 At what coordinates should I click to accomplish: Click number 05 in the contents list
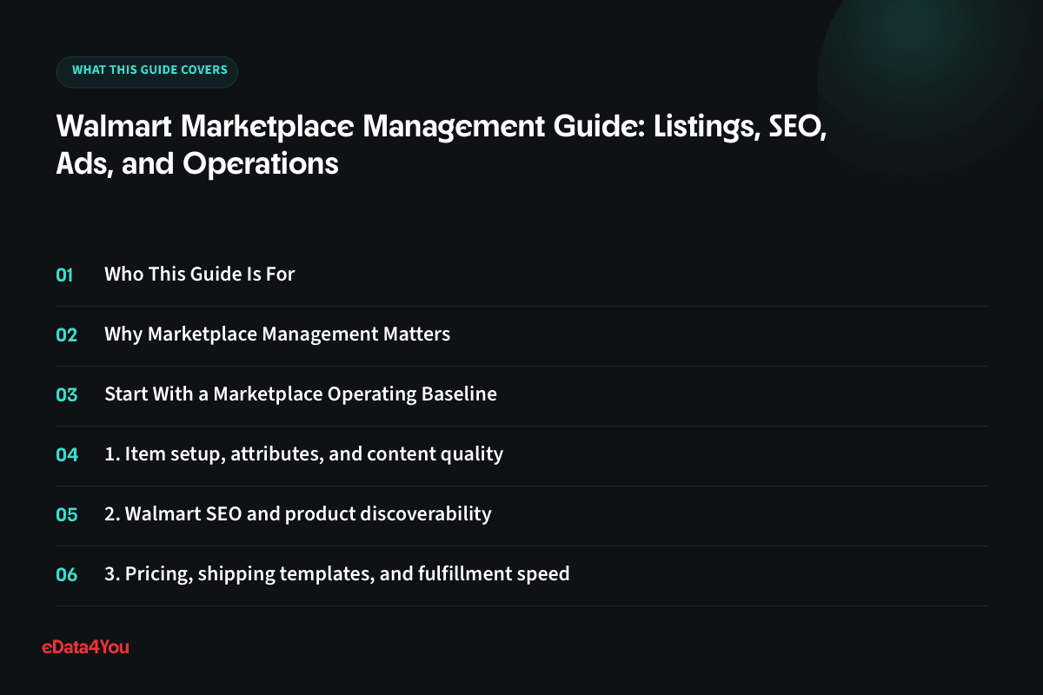click(x=67, y=515)
